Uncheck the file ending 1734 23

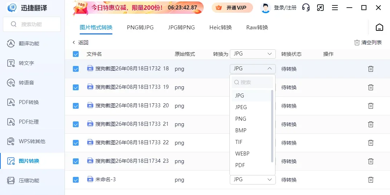76,161
